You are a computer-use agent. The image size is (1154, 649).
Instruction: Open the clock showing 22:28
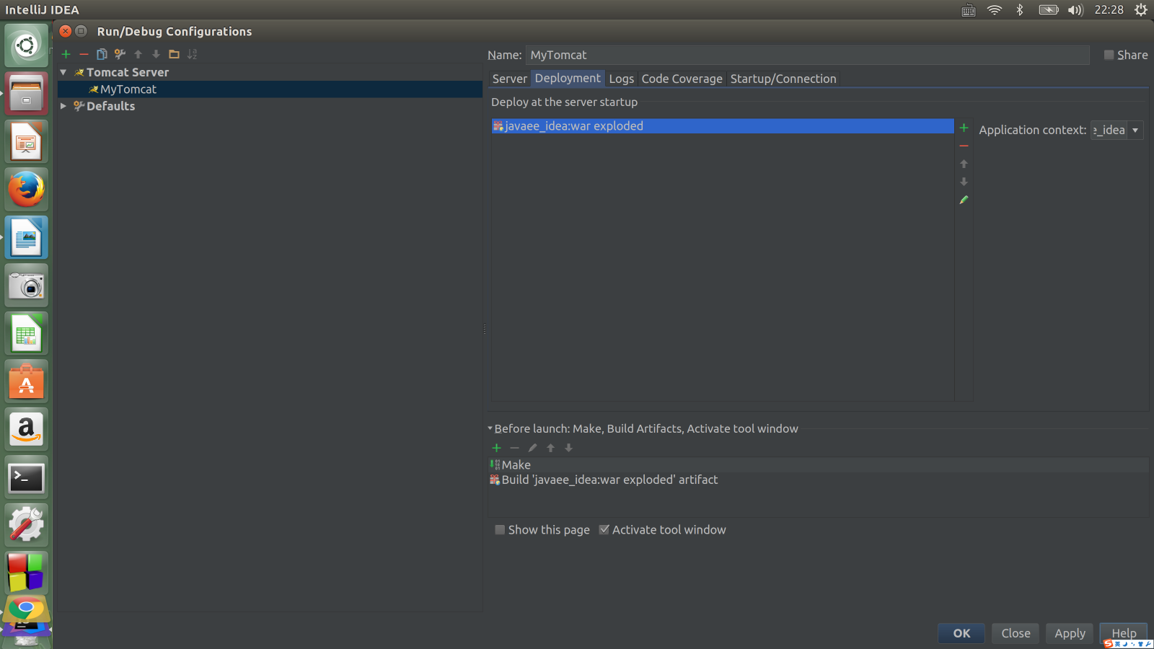tap(1109, 10)
